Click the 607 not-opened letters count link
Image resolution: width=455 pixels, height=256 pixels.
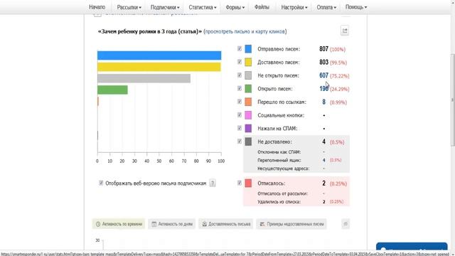(x=323, y=75)
